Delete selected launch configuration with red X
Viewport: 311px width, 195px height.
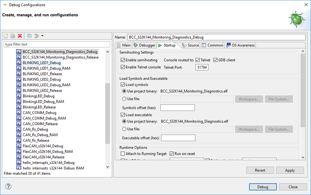click(x=20, y=36)
